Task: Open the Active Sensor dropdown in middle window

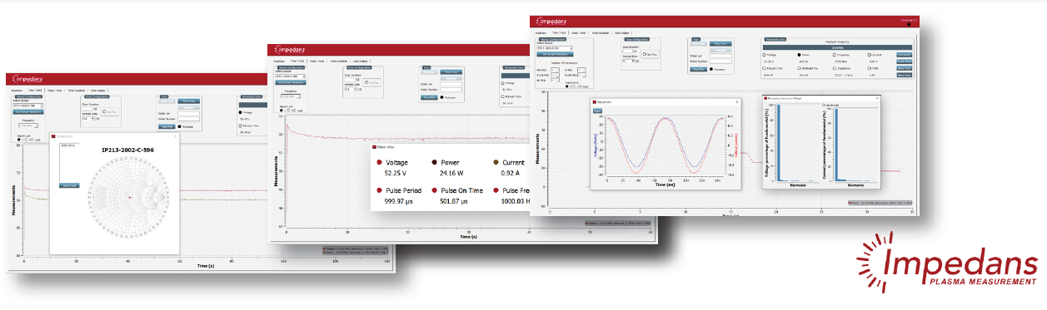Action: (291, 76)
